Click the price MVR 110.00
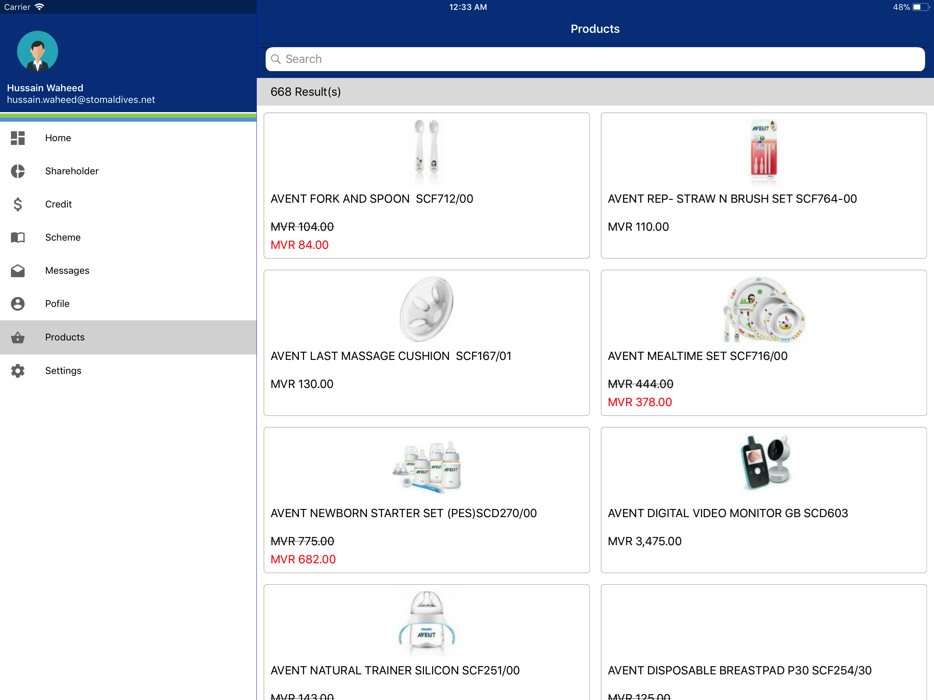Image resolution: width=934 pixels, height=700 pixels. [x=638, y=227]
